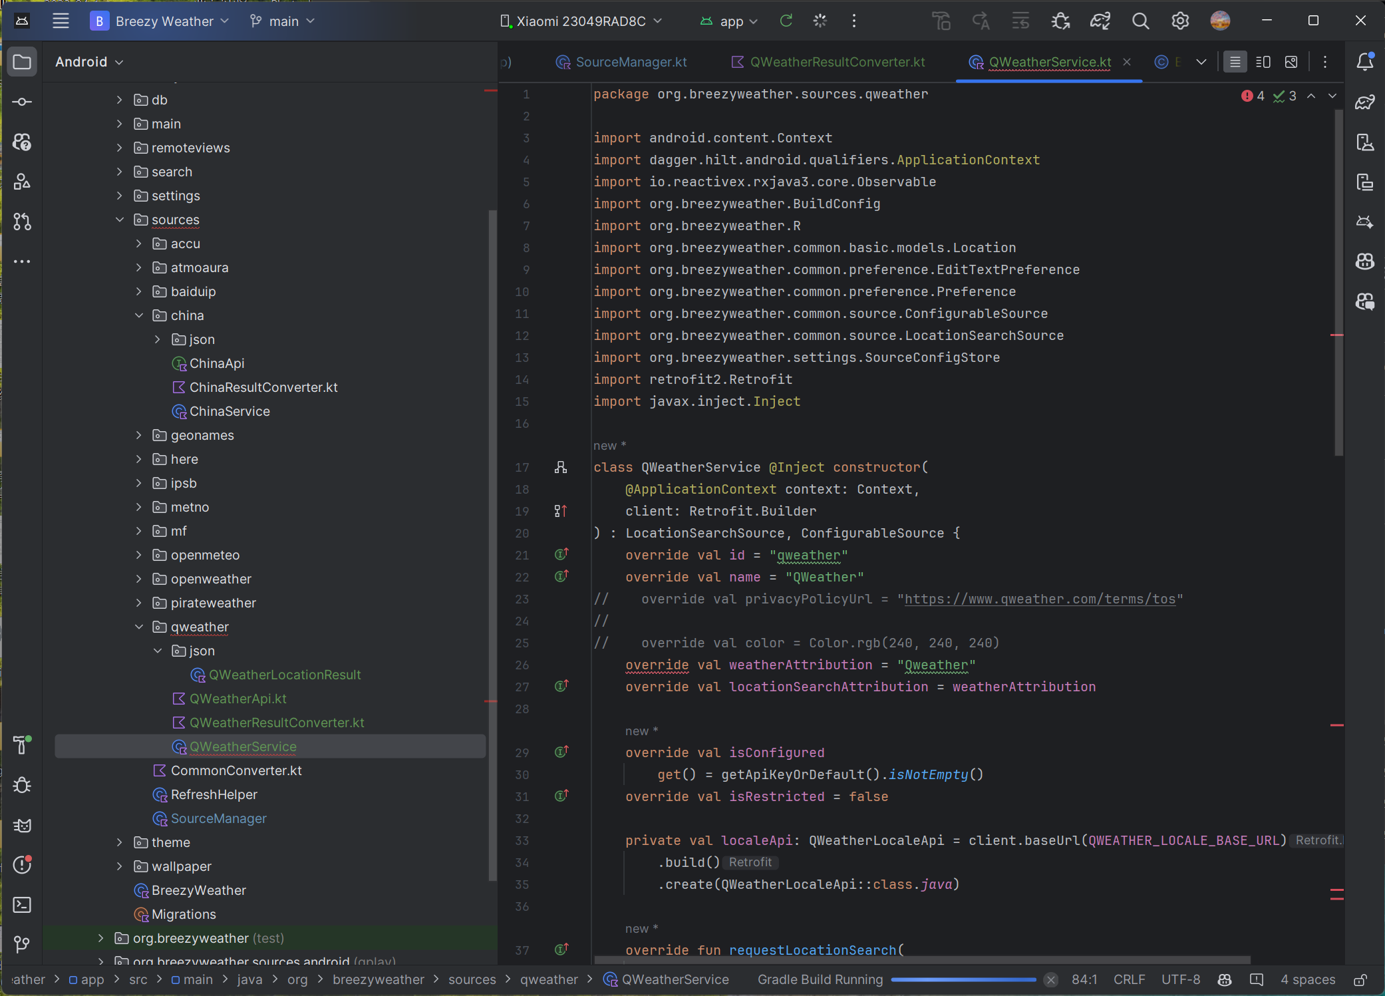Select the Code view mode
Screen dimensions: 1385x996
(1235, 61)
